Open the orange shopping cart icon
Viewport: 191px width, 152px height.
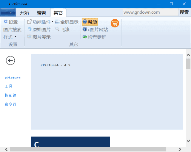[x=115, y=23]
